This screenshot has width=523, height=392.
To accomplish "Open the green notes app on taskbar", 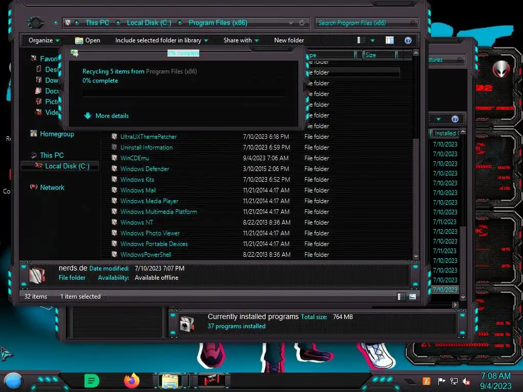I will pos(91,381).
